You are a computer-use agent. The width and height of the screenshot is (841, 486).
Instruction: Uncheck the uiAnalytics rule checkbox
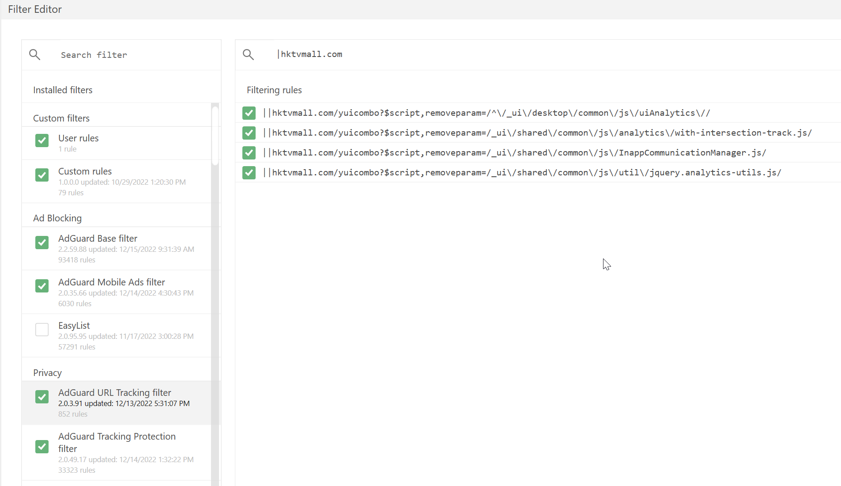click(249, 113)
